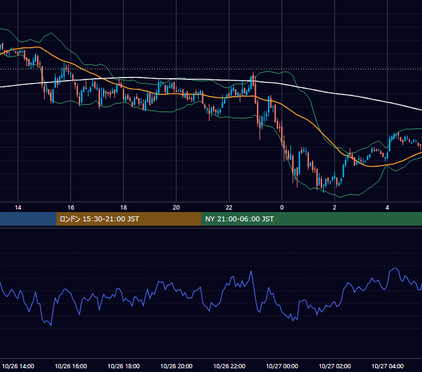
Task: Click hour label 14 on the price chart axis
Action: click(x=18, y=208)
